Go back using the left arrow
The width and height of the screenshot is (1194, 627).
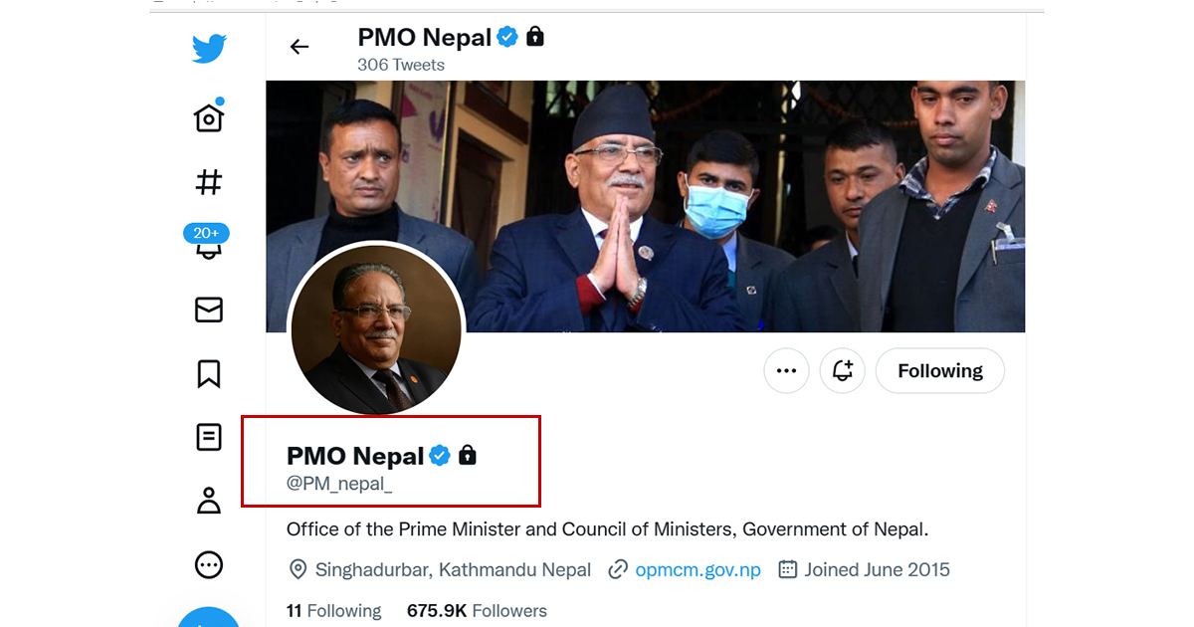point(298,47)
